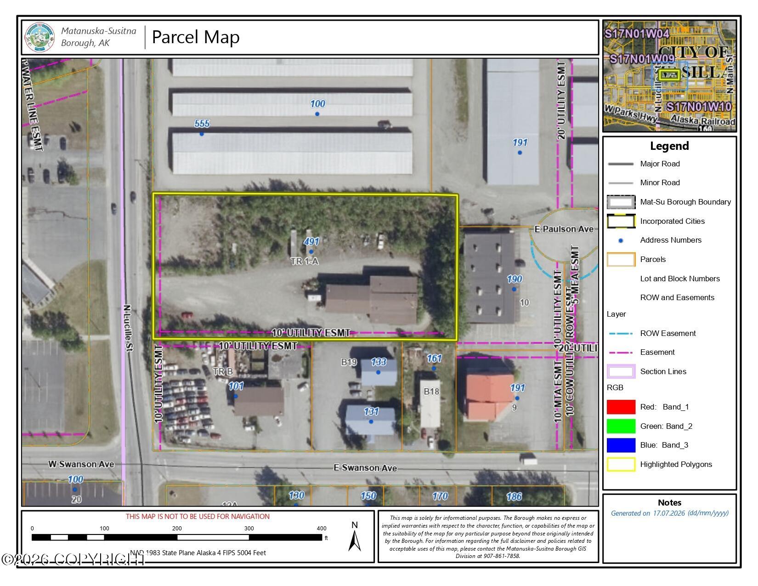Click the "N Lucille St" street label

(x=128, y=329)
